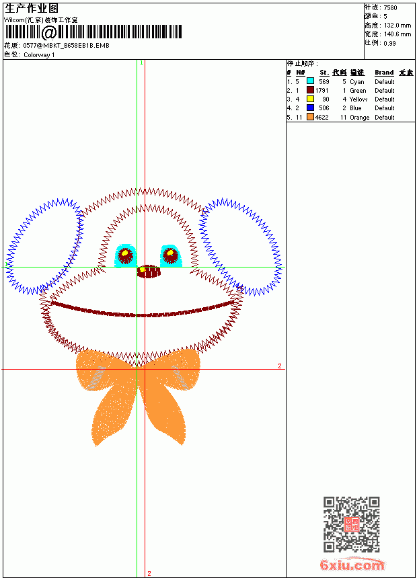
Task: Open the 6xiu.com logo link
Action: point(352,565)
